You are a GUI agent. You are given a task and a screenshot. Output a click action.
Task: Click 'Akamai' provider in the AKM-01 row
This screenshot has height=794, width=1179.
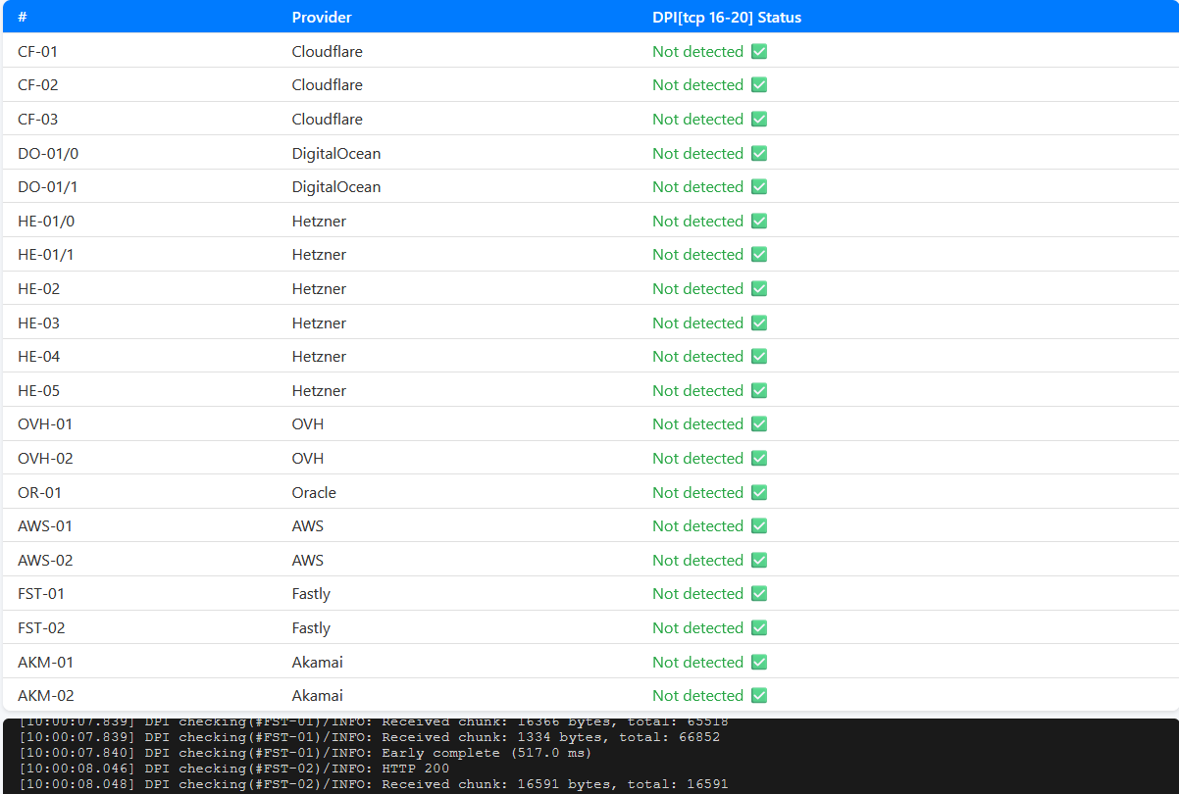coord(318,662)
